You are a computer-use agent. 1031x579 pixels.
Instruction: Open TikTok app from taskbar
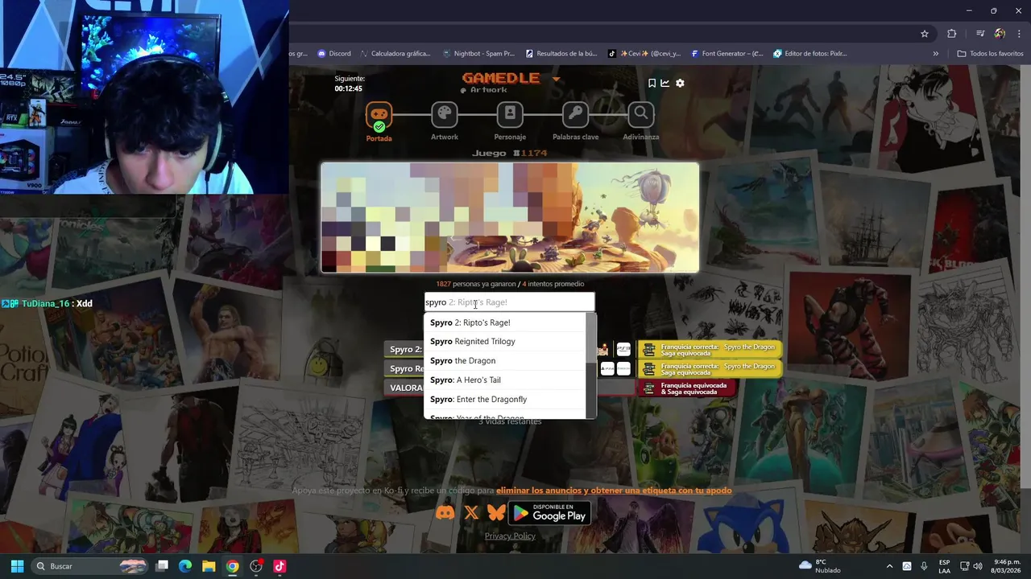pos(279,566)
